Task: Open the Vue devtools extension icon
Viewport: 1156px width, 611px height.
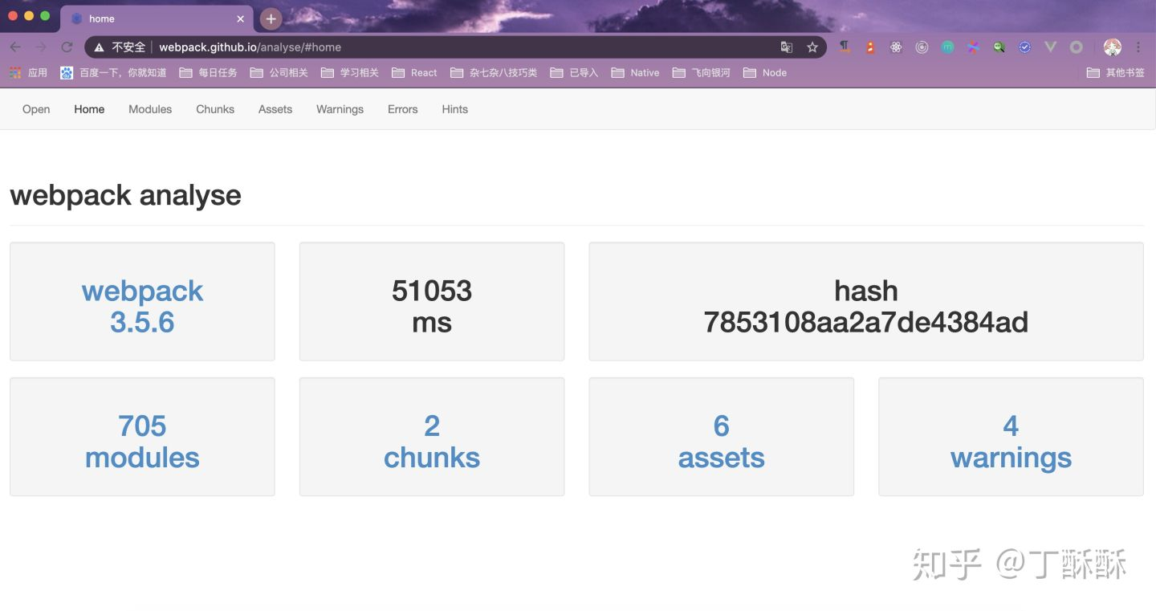Action: (1050, 47)
